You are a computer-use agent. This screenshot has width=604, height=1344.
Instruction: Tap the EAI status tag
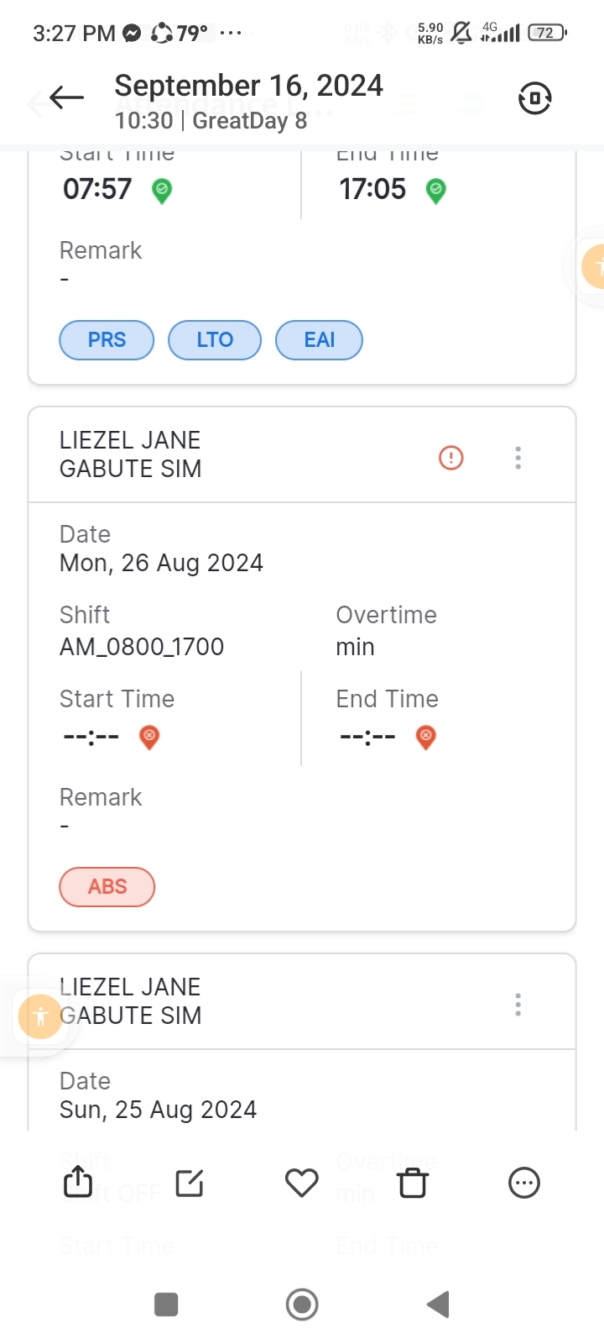(x=320, y=340)
